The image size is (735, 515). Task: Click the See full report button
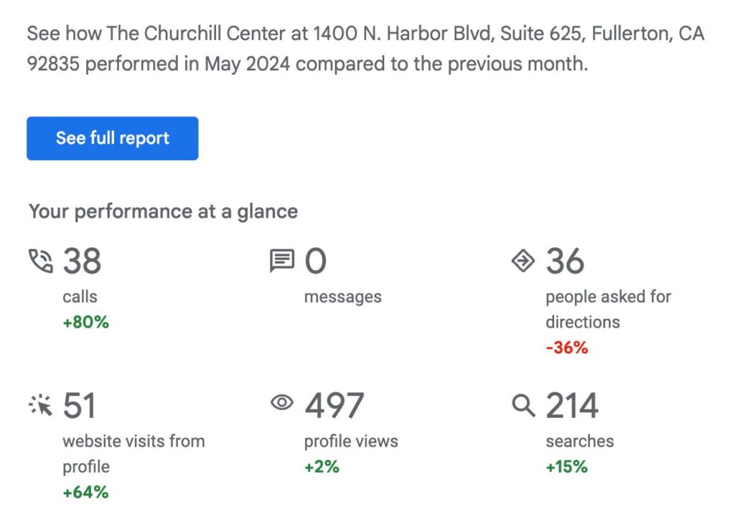[x=112, y=138]
